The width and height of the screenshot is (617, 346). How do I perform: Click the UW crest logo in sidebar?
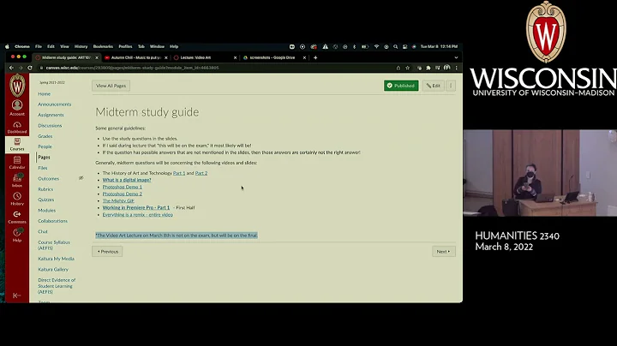17,86
